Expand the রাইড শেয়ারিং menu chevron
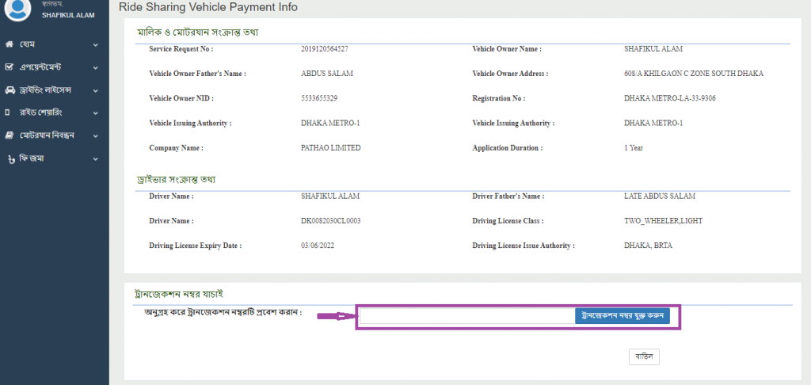Screen dimensions: 811x385 (95, 113)
